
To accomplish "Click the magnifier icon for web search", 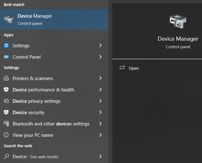I will [6, 156].
